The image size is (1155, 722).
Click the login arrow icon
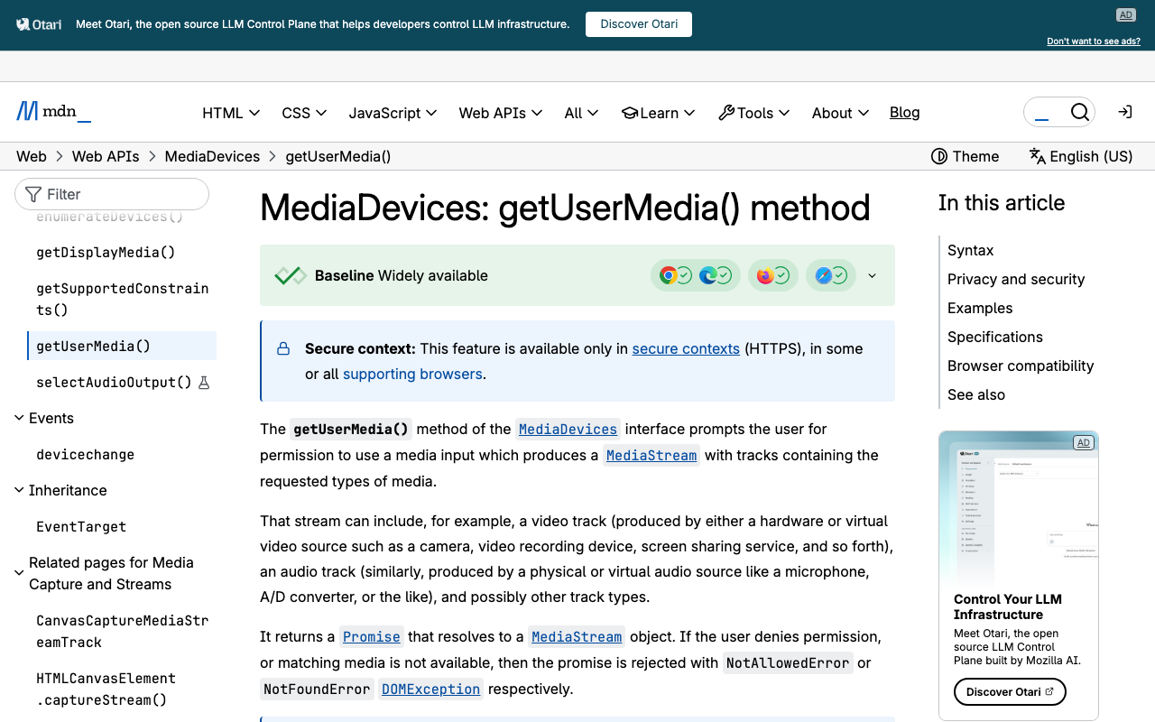[1125, 112]
